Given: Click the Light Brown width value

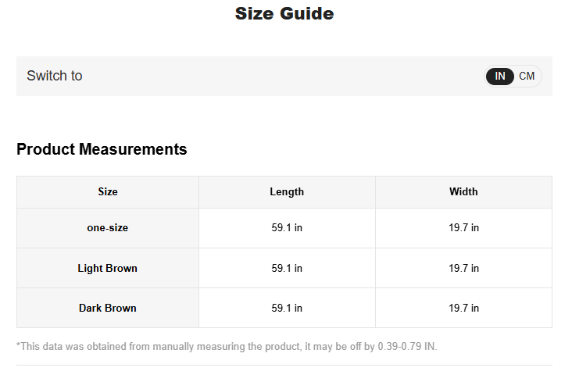Looking at the screenshot, I should 463,268.
